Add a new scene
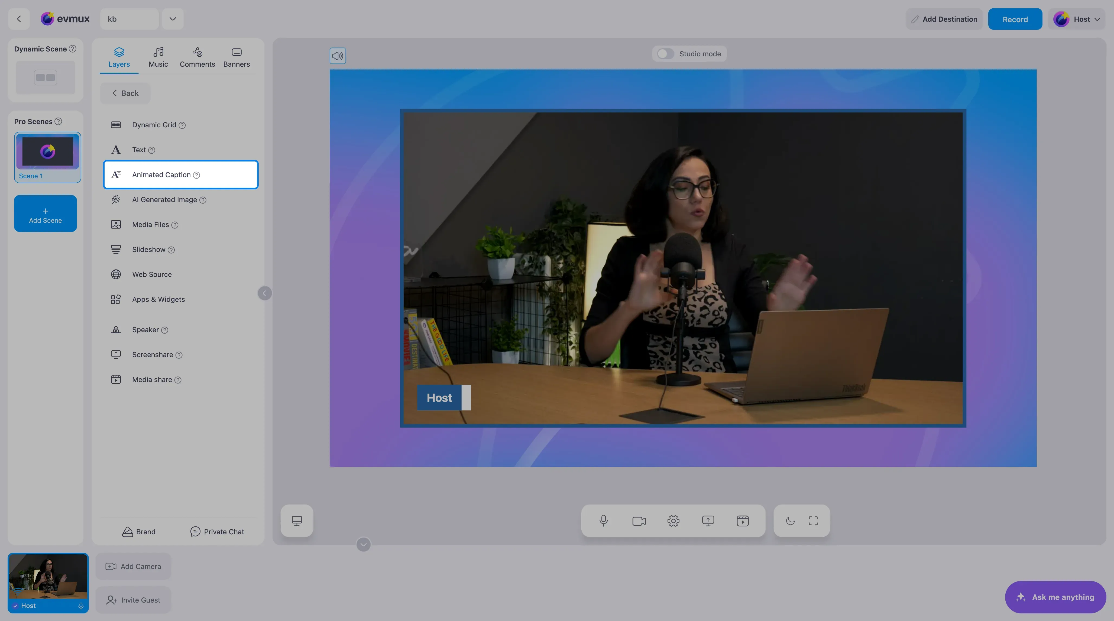 [46, 214]
